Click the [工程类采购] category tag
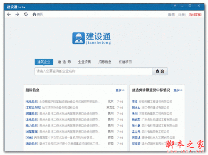 coord(33,107)
